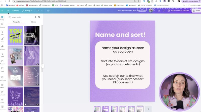Click the Resize button
201x112 pixels.
click(x=16, y=11)
